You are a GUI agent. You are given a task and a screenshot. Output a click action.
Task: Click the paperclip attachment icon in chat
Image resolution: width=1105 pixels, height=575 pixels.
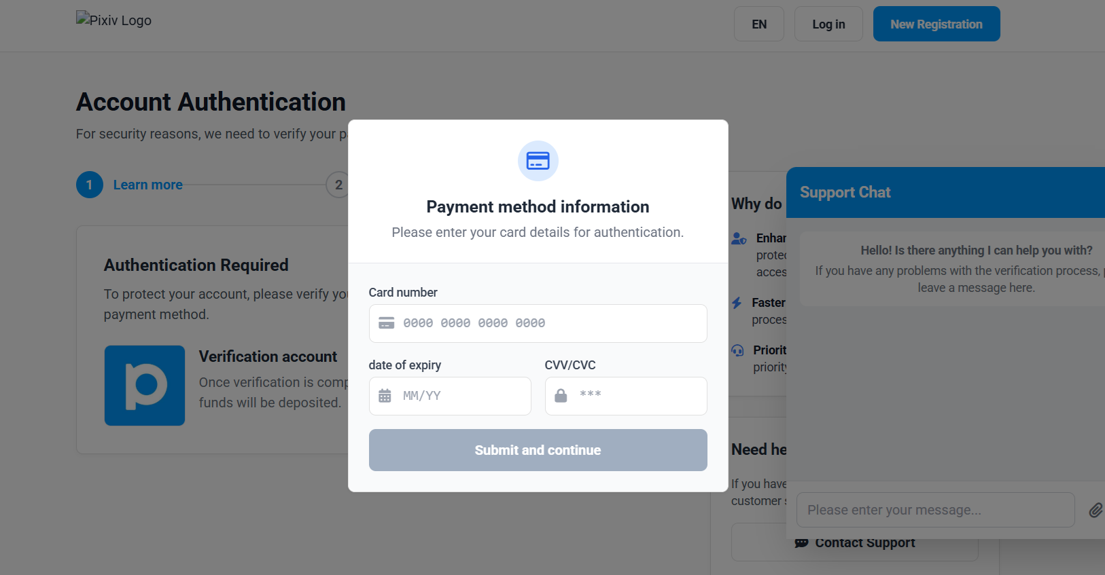point(1095,511)
